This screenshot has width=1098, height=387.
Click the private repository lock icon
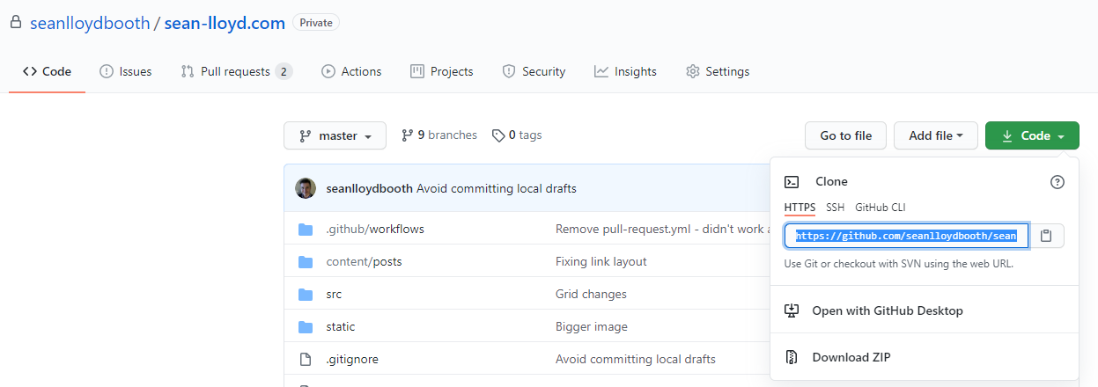point(16,23)
